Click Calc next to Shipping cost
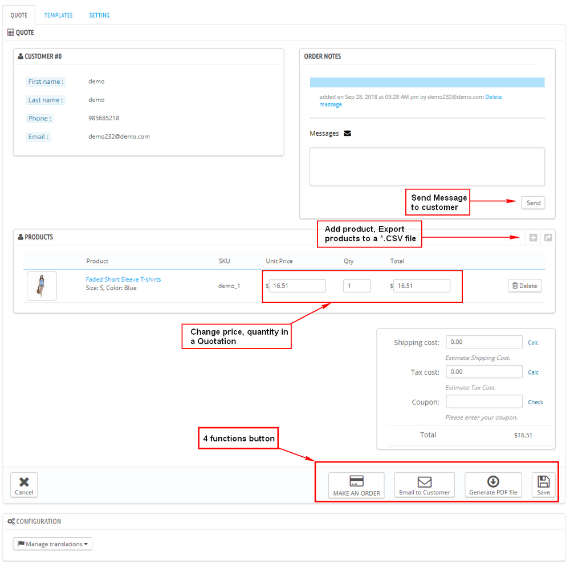Screen dimensions: 570x564 click(x=533, y=343)
